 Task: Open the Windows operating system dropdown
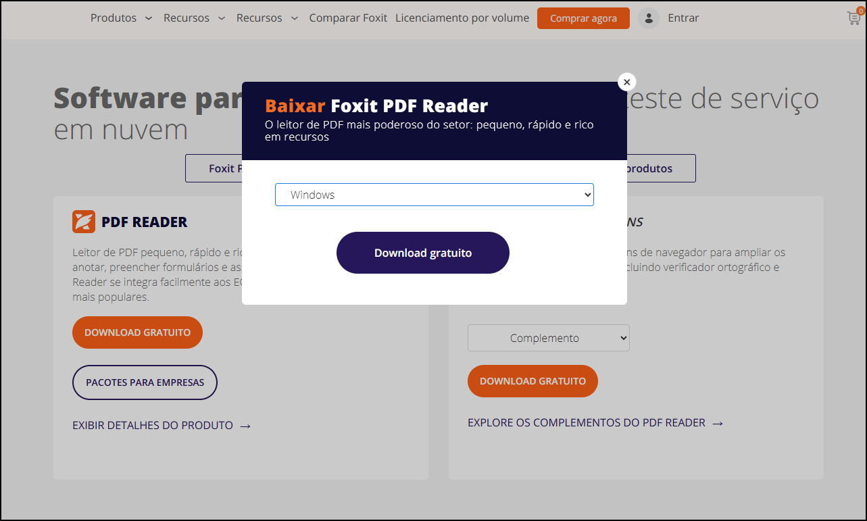tap(434, 195)
